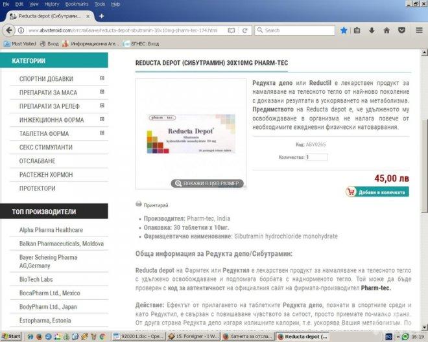This screenshot has width=428, height=342.
Task: Open Most Visited bookmarks folder
Action: [x=20, y=43]
